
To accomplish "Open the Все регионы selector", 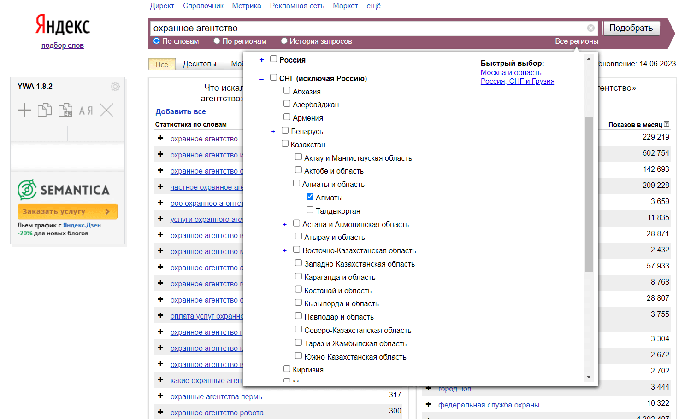I will [x=577, y=41].
